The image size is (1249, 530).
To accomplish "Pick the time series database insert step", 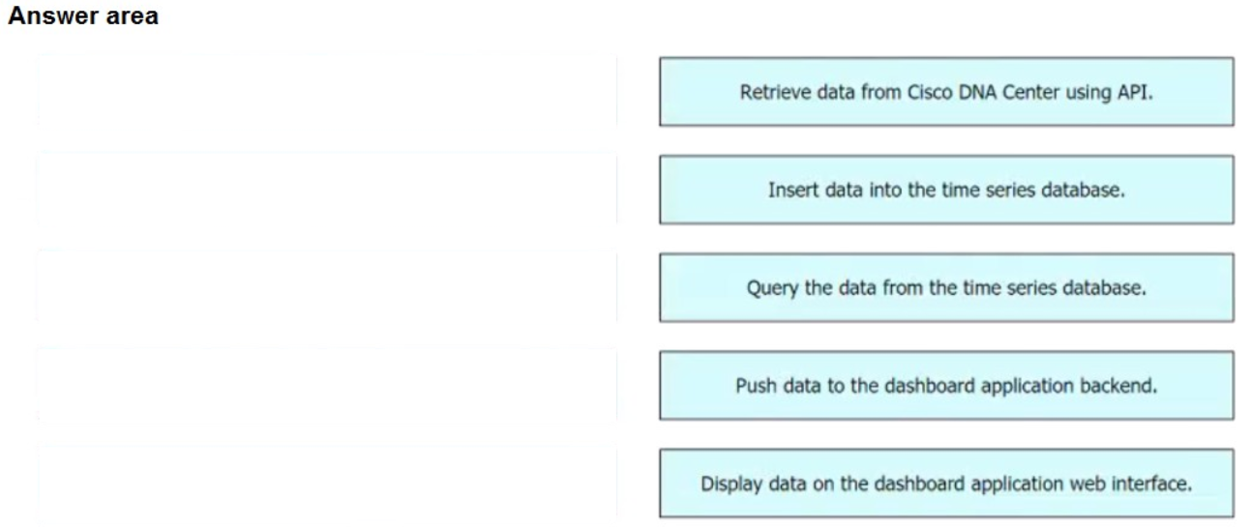I will point(946,190).
